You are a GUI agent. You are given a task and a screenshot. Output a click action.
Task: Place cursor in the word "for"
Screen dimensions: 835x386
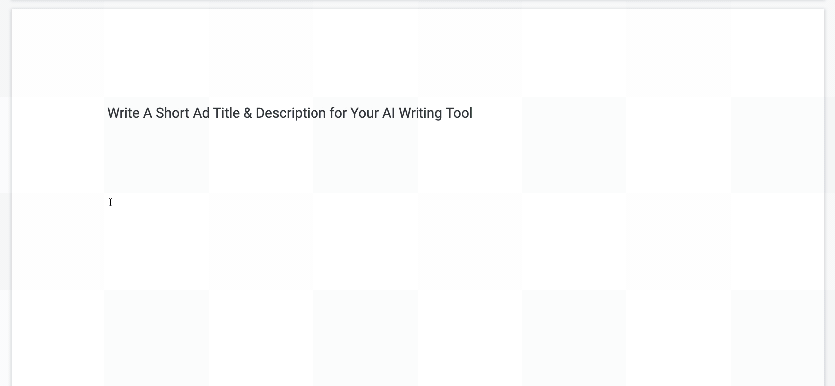click(x=338, y=113)
